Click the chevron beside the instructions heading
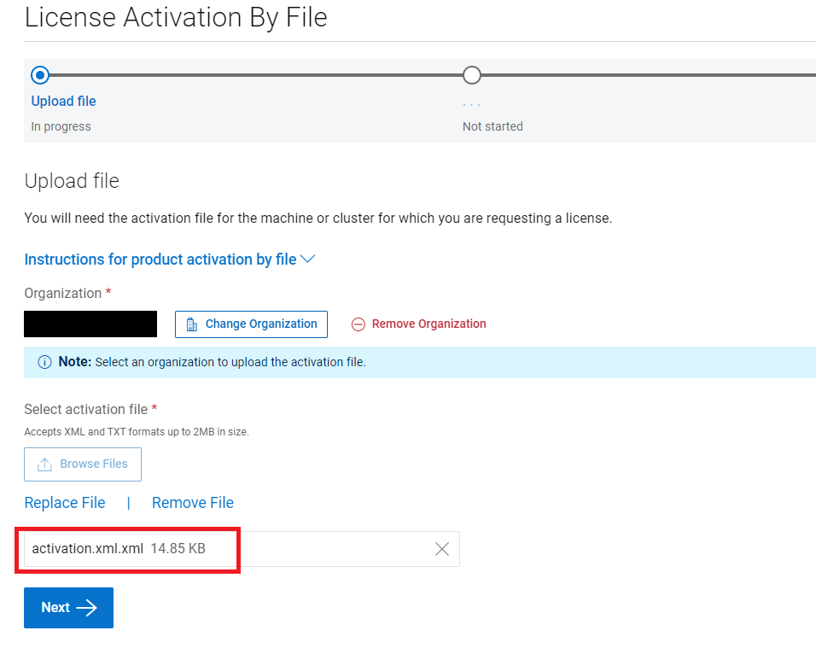The width and height of the screenshot is (816, 648). click(308, 259)
